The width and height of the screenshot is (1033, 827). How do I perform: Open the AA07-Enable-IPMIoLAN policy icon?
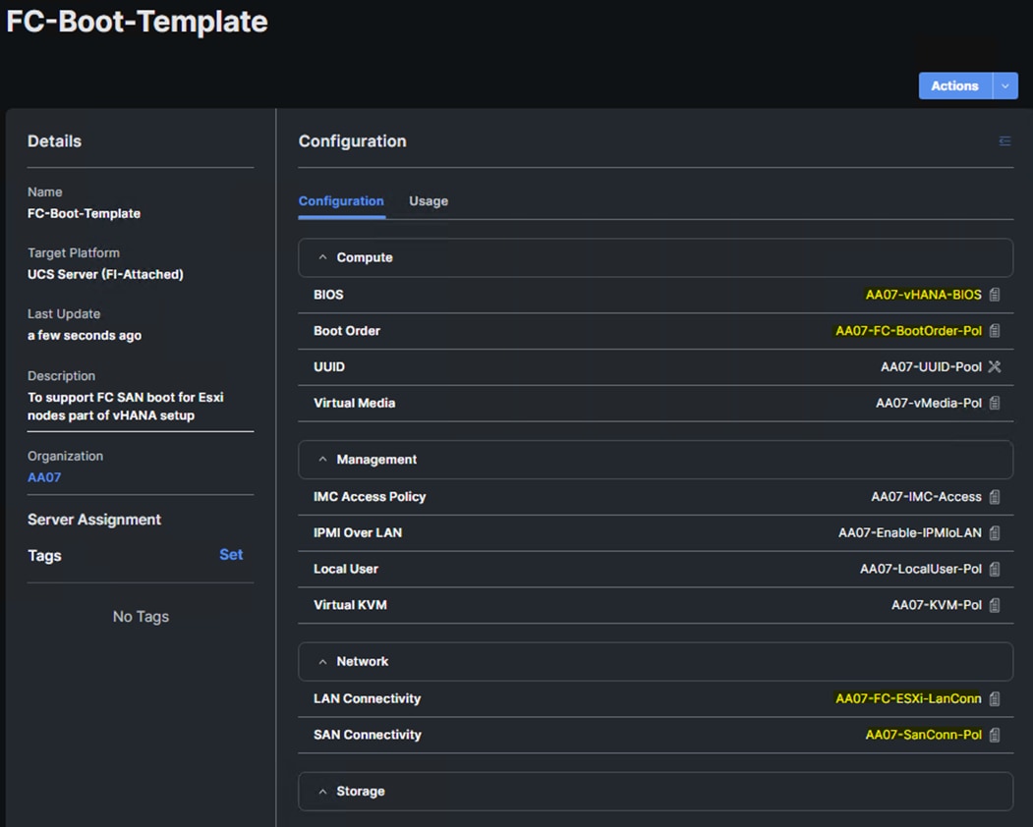(x=995, y=532)
